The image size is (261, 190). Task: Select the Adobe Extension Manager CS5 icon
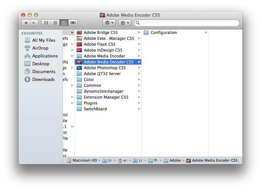pyautogui.click(x=79, y=39)
